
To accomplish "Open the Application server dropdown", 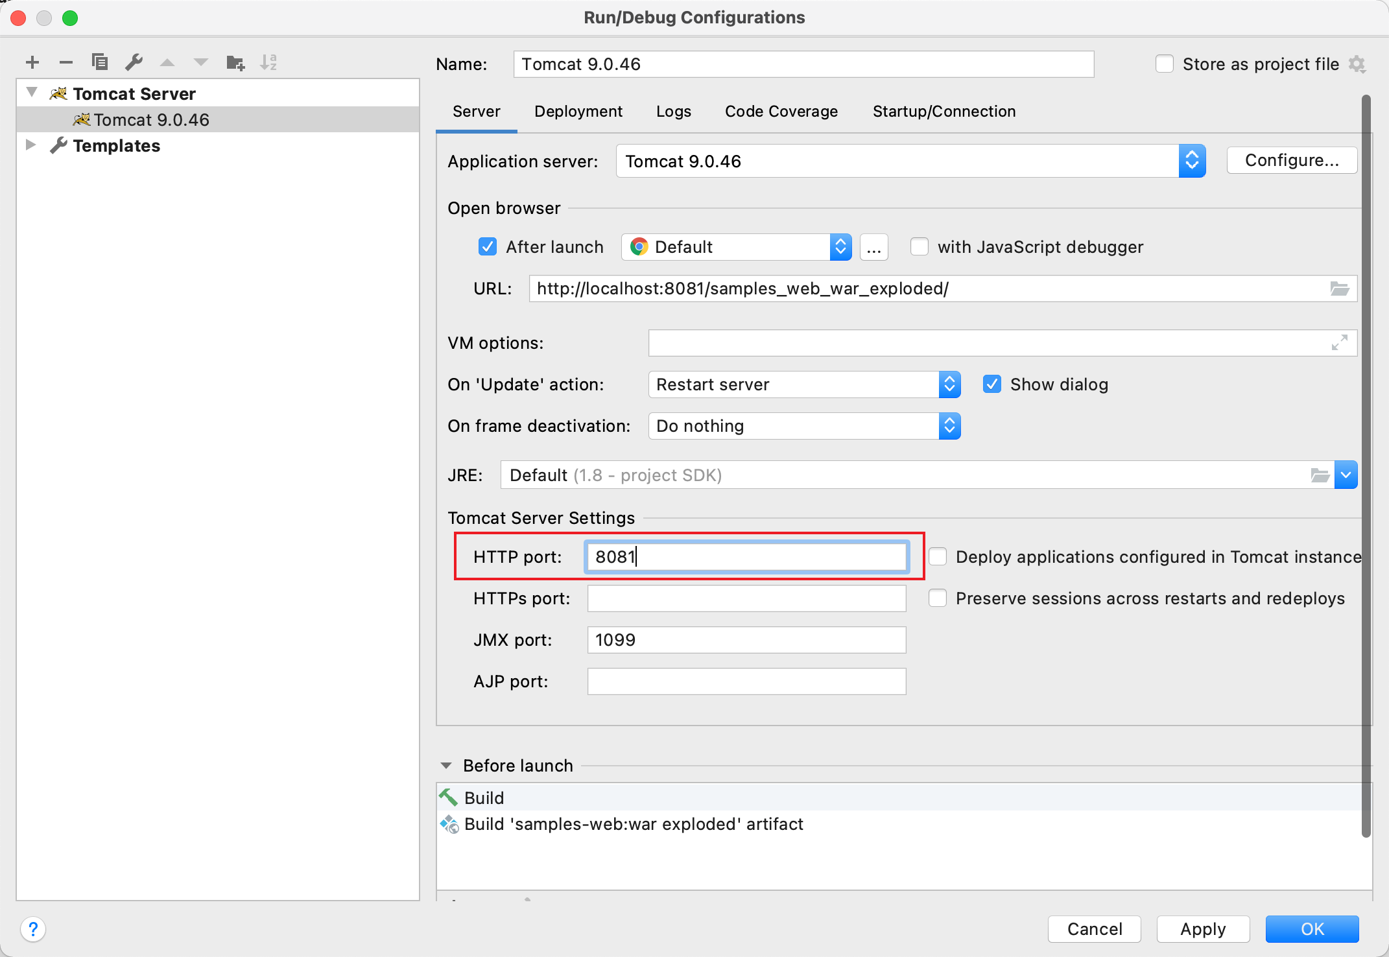I will click(x=1191, y=161).
